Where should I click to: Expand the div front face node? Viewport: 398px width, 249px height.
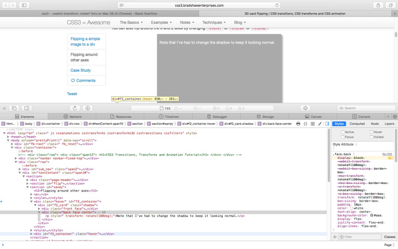pos(39,208)
